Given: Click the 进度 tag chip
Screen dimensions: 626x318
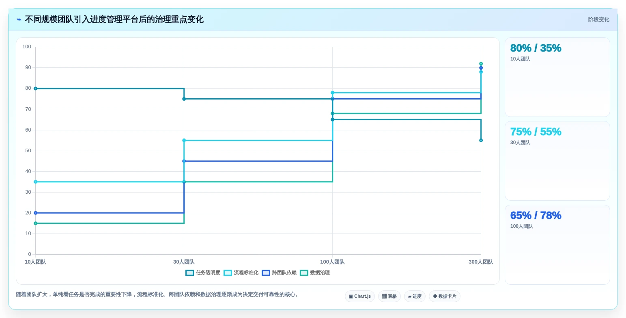Looking at the screenshot, I should click(415, 296).
